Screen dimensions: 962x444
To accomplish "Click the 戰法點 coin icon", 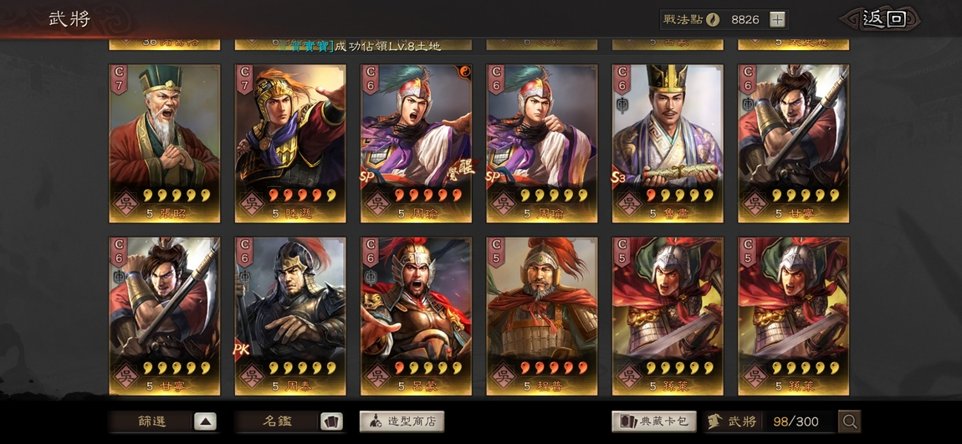I will point(712,19).
